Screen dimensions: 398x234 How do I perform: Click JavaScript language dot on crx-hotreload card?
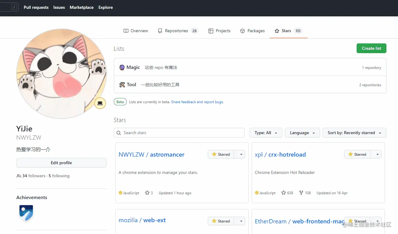click(257, 193)
